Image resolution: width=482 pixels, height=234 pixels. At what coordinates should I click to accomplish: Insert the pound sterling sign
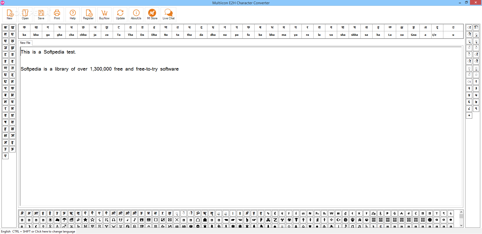pyautogui.click(x=296, y=213)
